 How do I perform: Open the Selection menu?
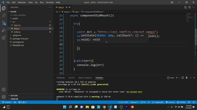tap(22, 2)
